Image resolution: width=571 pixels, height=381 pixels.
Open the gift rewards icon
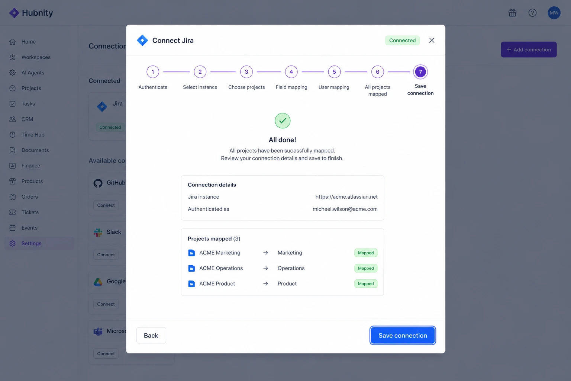point(513,13)
